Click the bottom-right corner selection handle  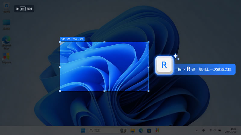[x=148, y=91]
